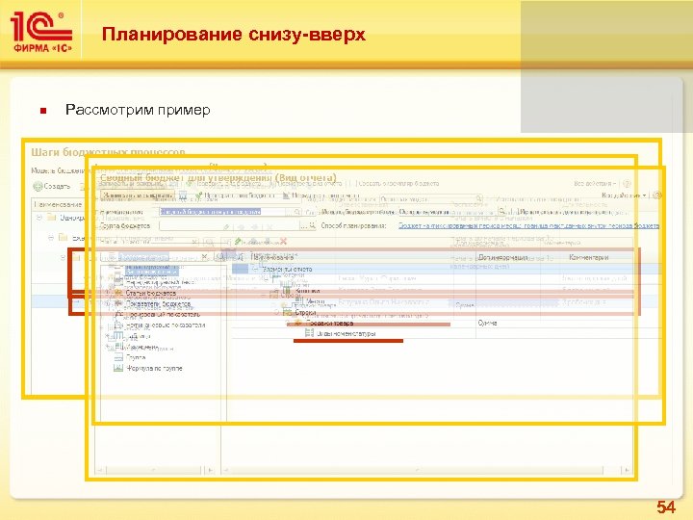The width and height of the screenshot is (693, 520).
Task: Select the Группа item in the left list
Action: [136, 357]
